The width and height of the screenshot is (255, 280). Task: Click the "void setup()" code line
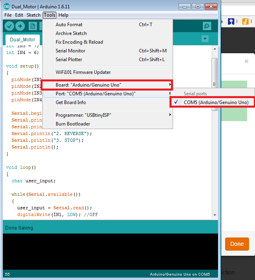pos(22,66)
